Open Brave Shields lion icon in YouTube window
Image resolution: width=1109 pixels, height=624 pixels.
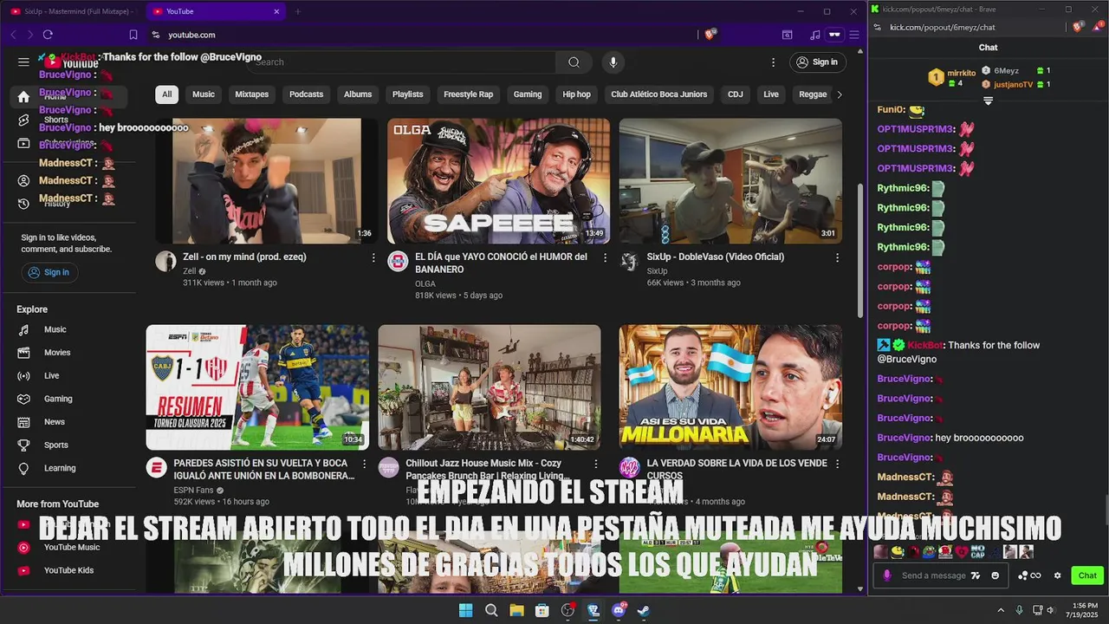(x=710, y=35)
